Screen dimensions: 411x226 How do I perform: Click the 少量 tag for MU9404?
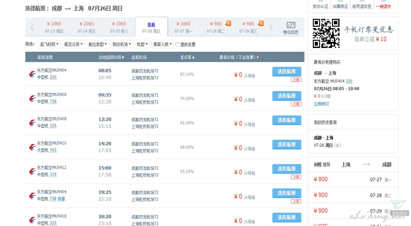tap(296, 201)
